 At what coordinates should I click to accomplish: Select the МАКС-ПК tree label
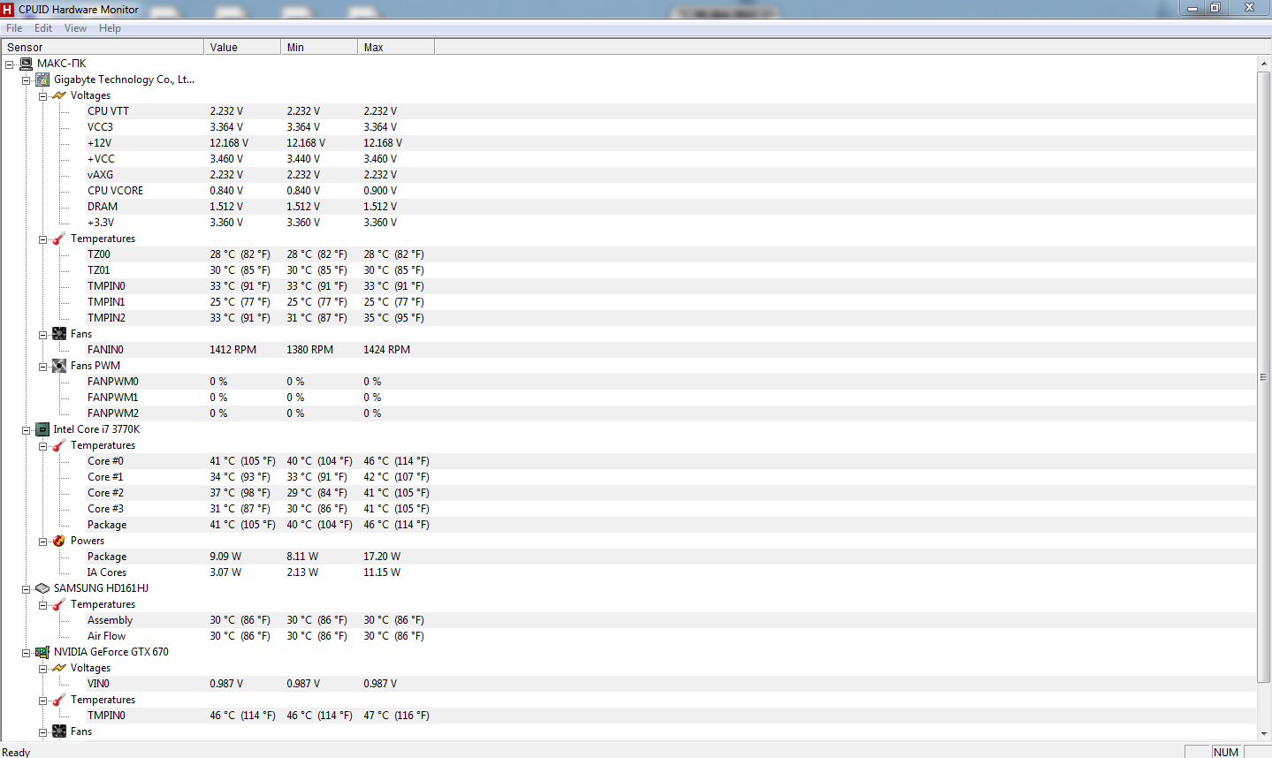click(x=62, y=64)
